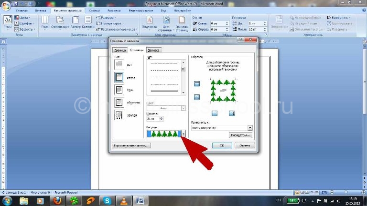Select the 'тень' shadow border icon
367x206 pixels.
pos(119,90)
